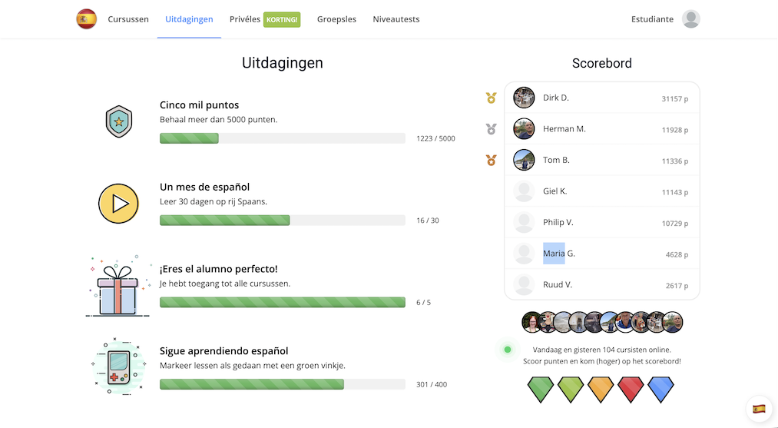
Task: Open Privéles with KORTING badge
Action: pyautogui.click(x=265, y=19)
